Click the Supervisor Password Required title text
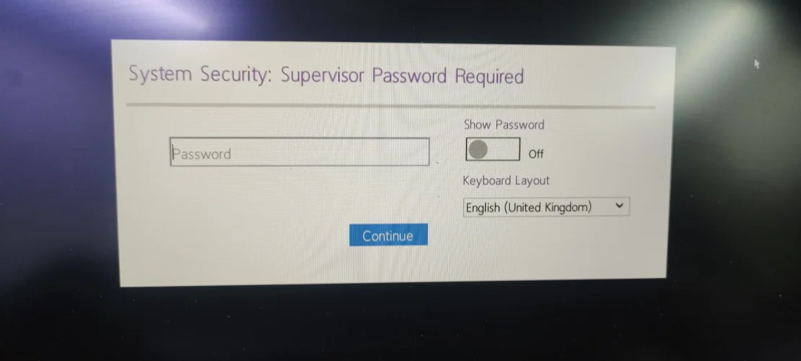Screen dimensions: 801x361 (403, 77)
